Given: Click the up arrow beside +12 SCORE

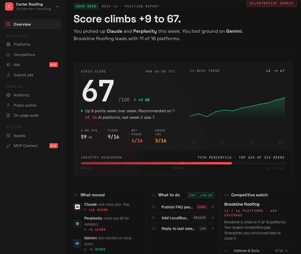Looking at the screenshot, I should click(85, 210).
